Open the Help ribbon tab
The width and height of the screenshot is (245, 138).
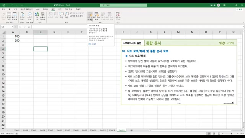(78, 9)
